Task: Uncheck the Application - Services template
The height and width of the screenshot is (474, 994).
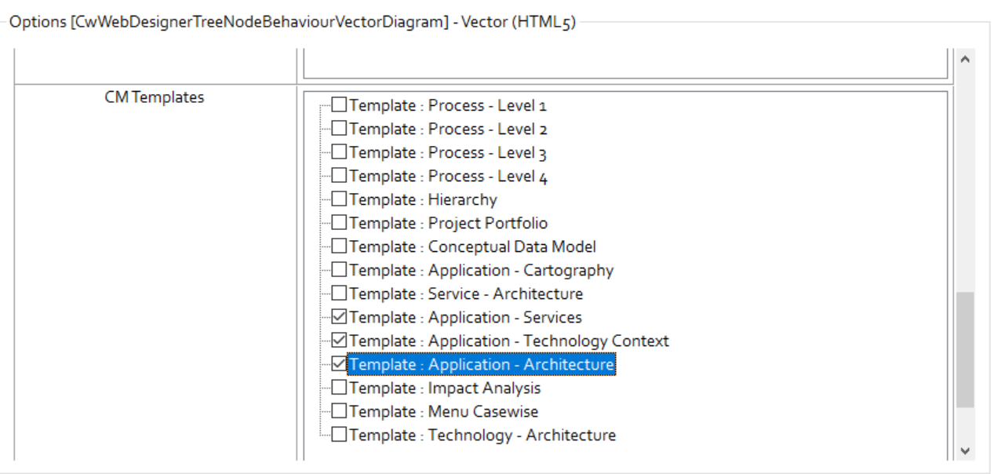Action: 339,317
